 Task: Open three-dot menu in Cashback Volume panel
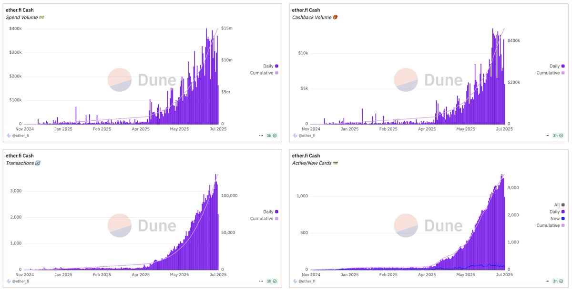pyautogui.click(x=547, y=136)
